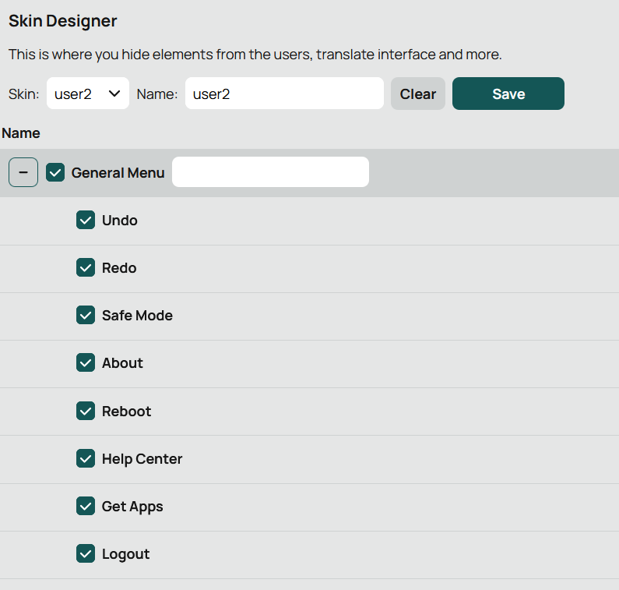Viewport: 619px width, 590px height.
Task: Click the Reboot label text
Action: 126,412
